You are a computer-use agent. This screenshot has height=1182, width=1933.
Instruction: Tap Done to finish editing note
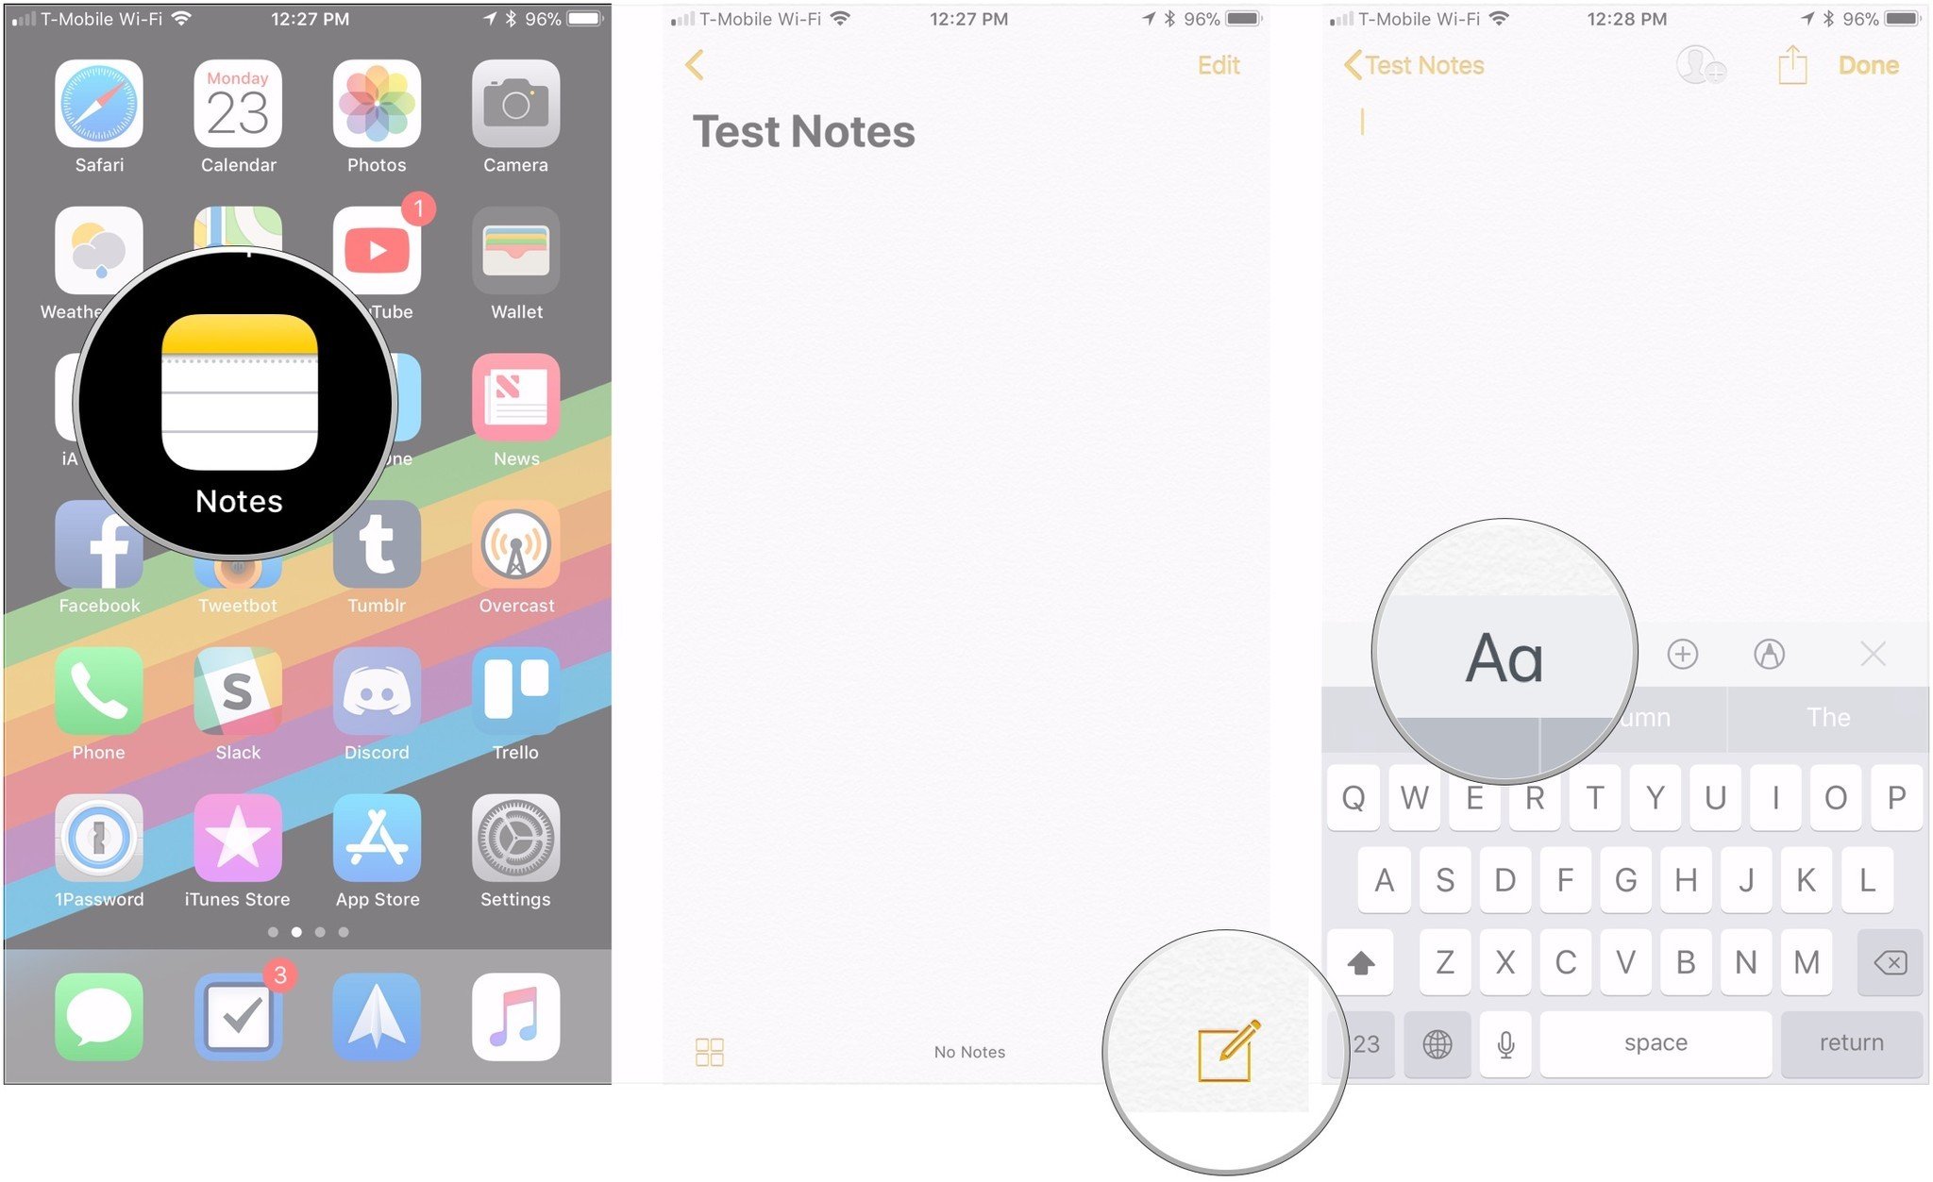pos(1875,65)
